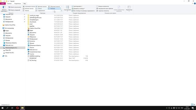
Task: Open taskbar search magnifier
Action: [x=7, y=108]
